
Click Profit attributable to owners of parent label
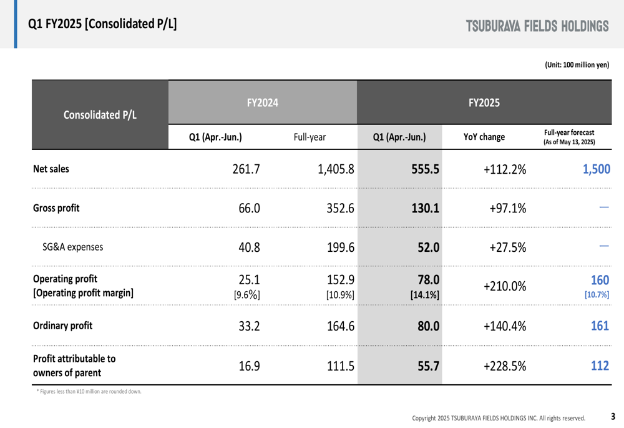(74, 366)
